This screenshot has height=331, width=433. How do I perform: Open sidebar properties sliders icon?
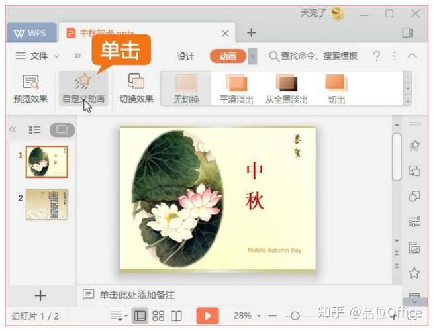[x=414, y=222]
